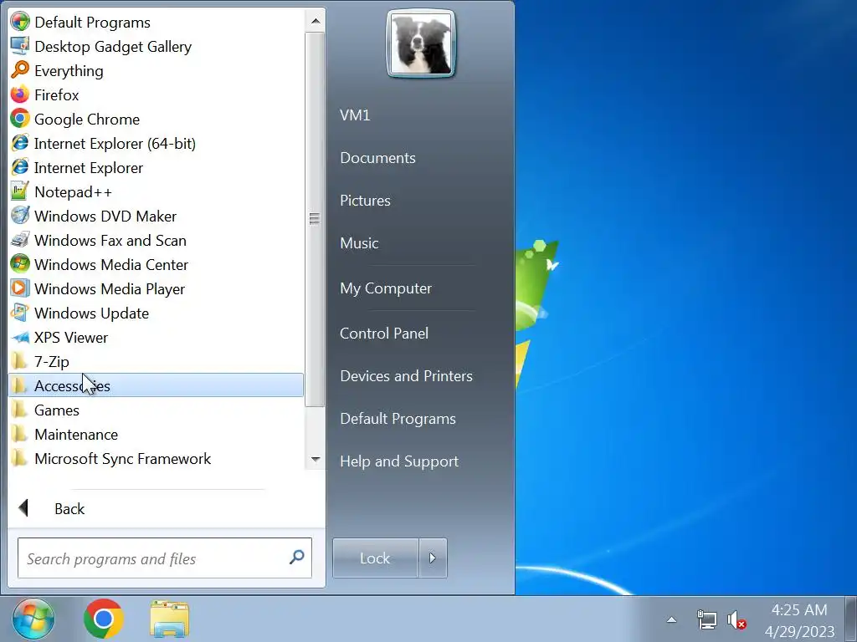Click the Search programs and files box
The width and height of the screenshot is (857, 642).
click(x=165, y=558)
